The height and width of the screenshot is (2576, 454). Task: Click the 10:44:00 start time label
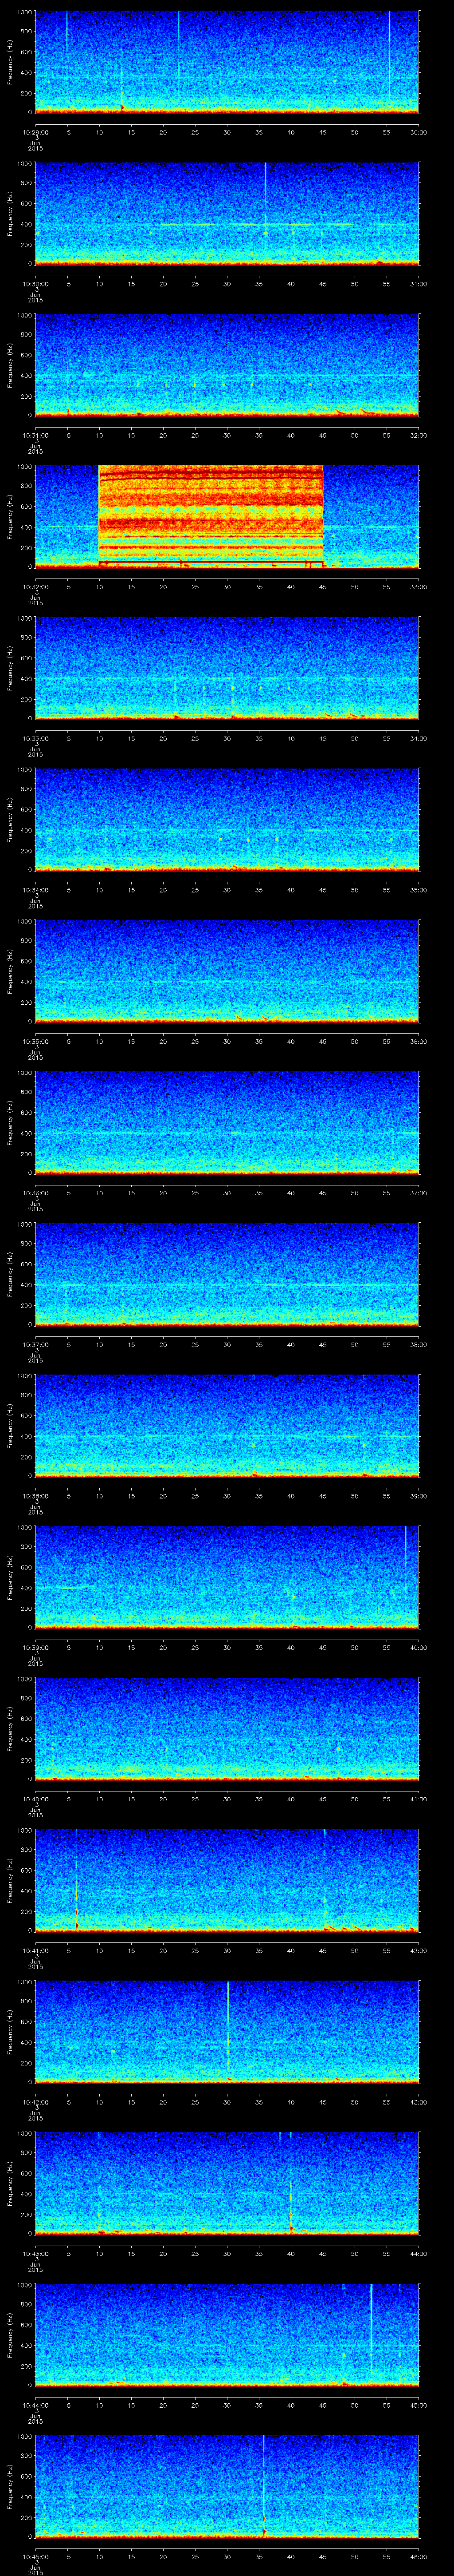coord(35,2405)
